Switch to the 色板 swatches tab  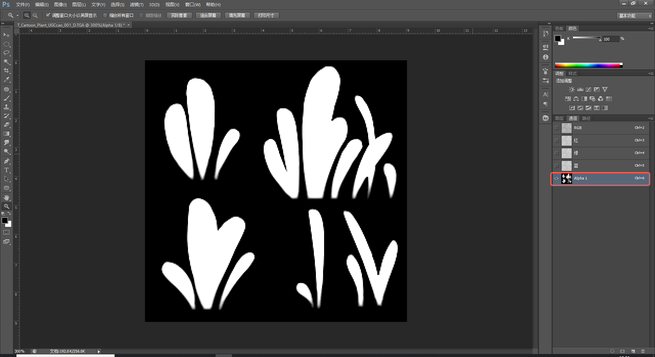coord(559,29)
